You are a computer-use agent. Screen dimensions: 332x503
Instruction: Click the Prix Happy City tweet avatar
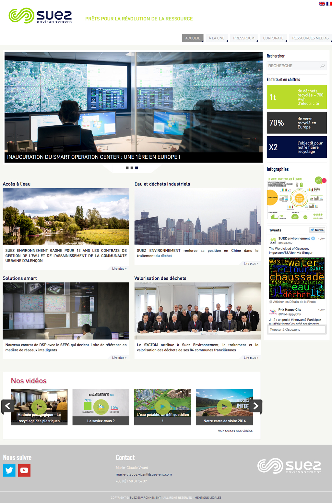[273, 312]
